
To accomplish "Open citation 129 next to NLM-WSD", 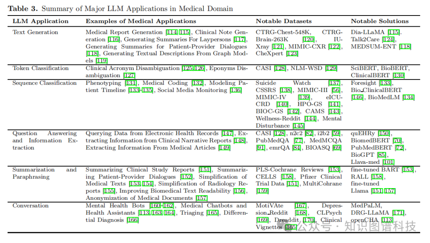I will tap(331, 68).
